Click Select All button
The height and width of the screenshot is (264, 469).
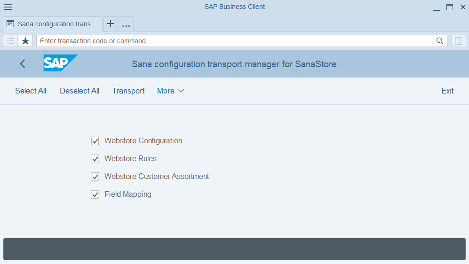[31, 91]
